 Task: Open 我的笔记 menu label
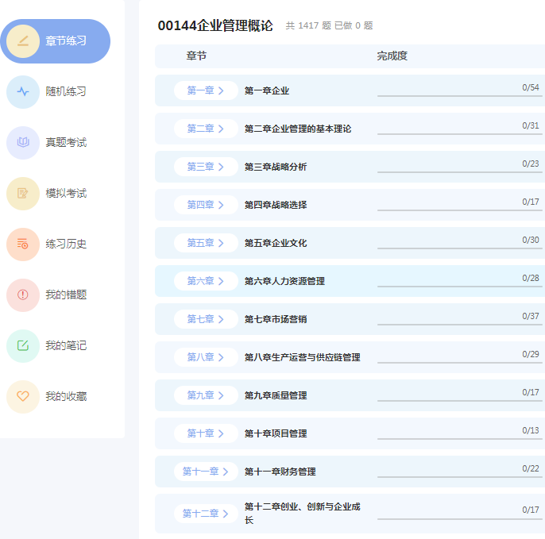(66, 345)
